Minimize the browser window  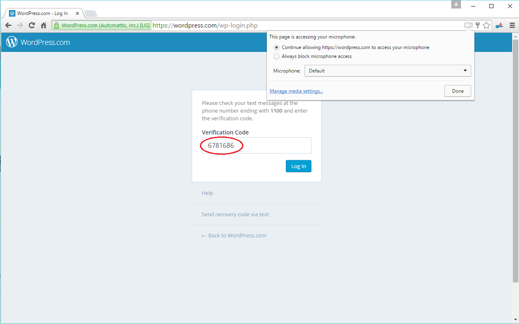point(473,6)
